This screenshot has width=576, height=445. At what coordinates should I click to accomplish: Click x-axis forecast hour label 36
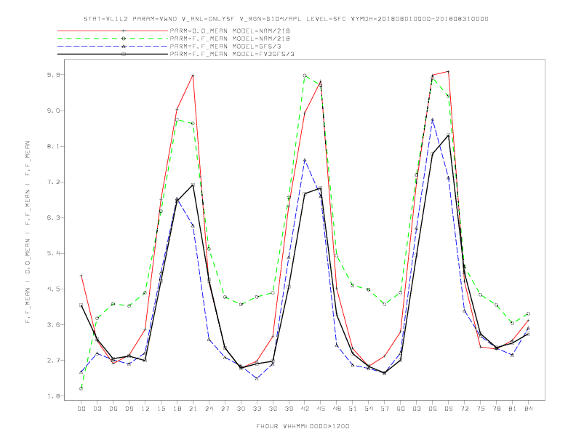[x=273, y=409]
